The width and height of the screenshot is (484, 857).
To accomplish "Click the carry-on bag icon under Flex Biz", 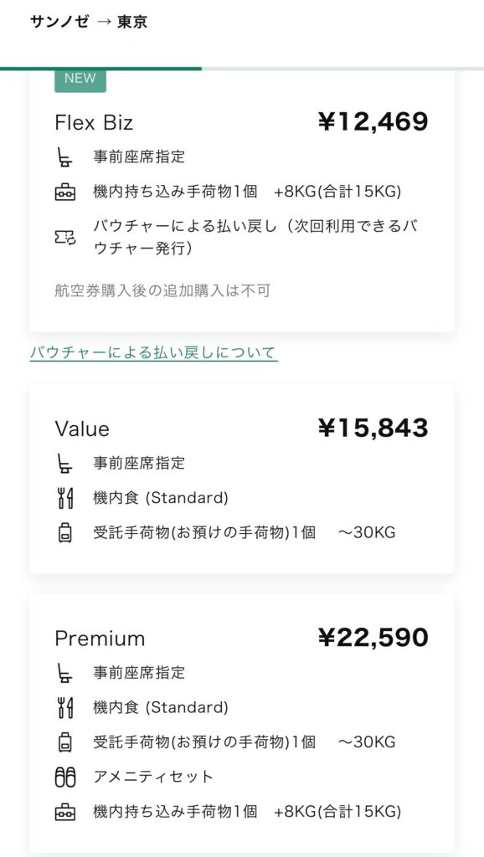I will click(65, 192).
